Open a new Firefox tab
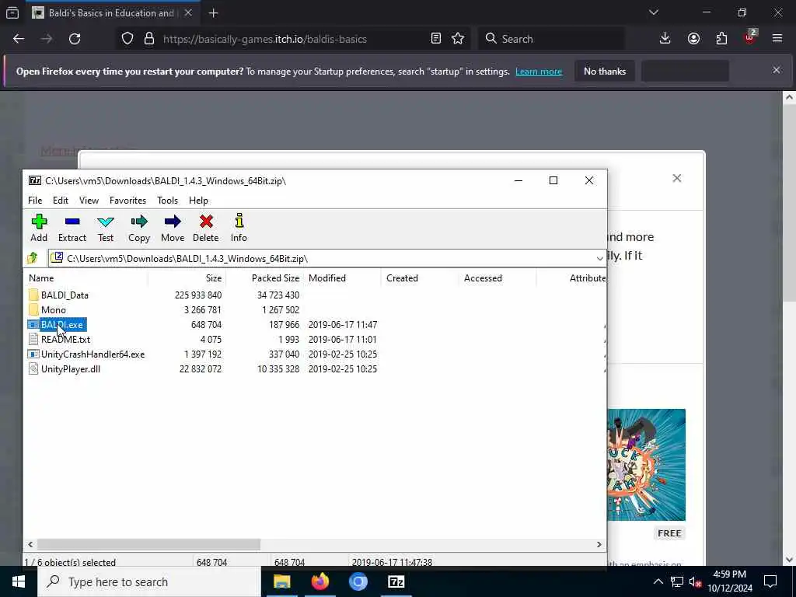Screen dimensions: 796x597 tap(213, 13)
